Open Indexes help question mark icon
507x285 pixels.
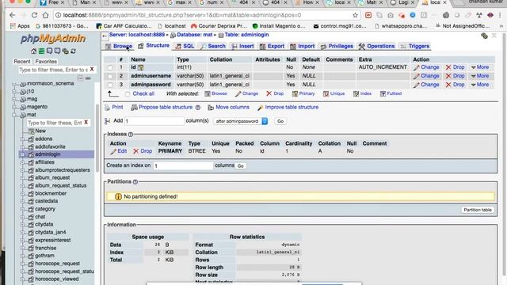tap(131, 134)
